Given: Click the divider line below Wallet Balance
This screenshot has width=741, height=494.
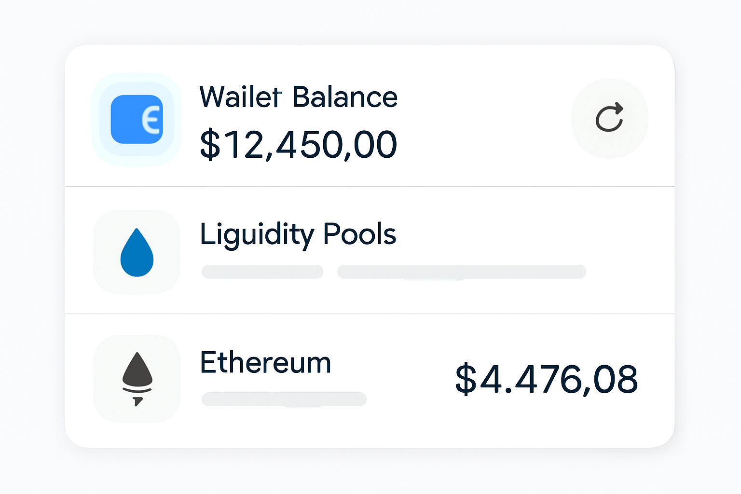Looking at the screenshot, I should (370, 186).
